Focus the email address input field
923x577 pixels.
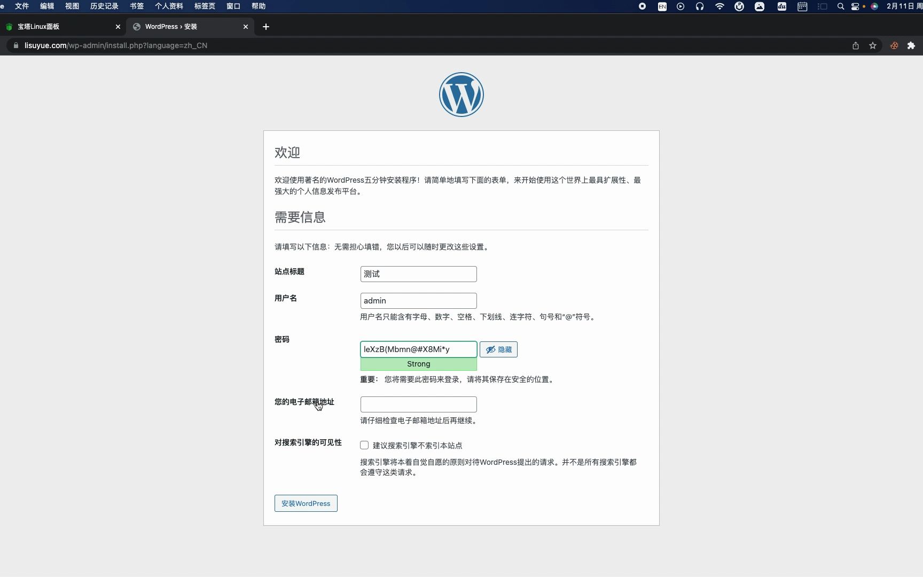click(x=419, y=404)
